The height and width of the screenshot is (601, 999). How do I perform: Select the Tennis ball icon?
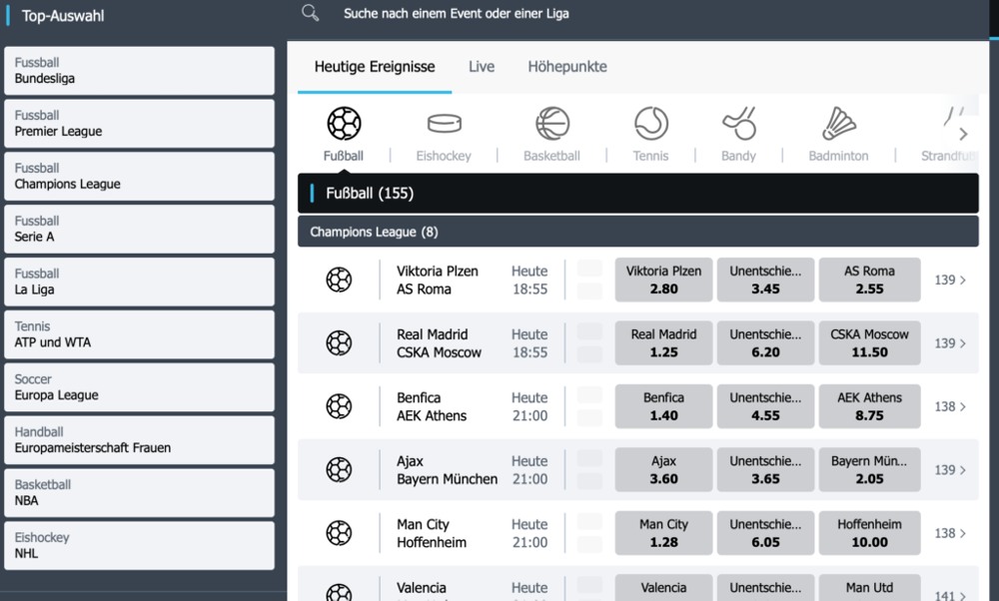(x=651, y=124)
